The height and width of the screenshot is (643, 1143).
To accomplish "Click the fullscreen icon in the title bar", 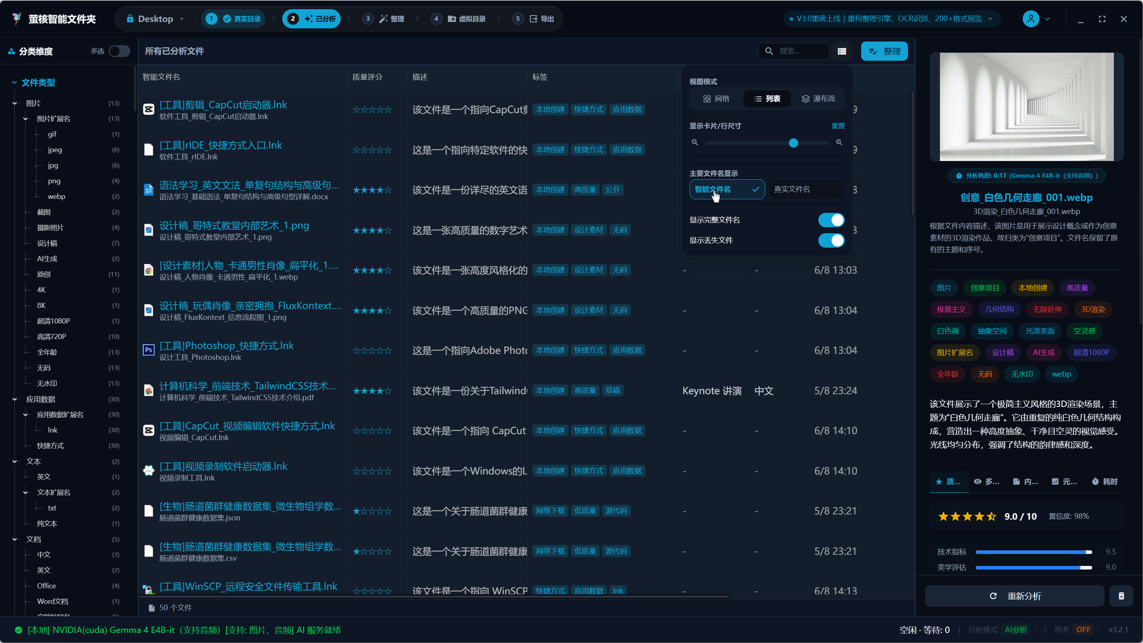I will pyautogui.click(x=1102, y=19).
